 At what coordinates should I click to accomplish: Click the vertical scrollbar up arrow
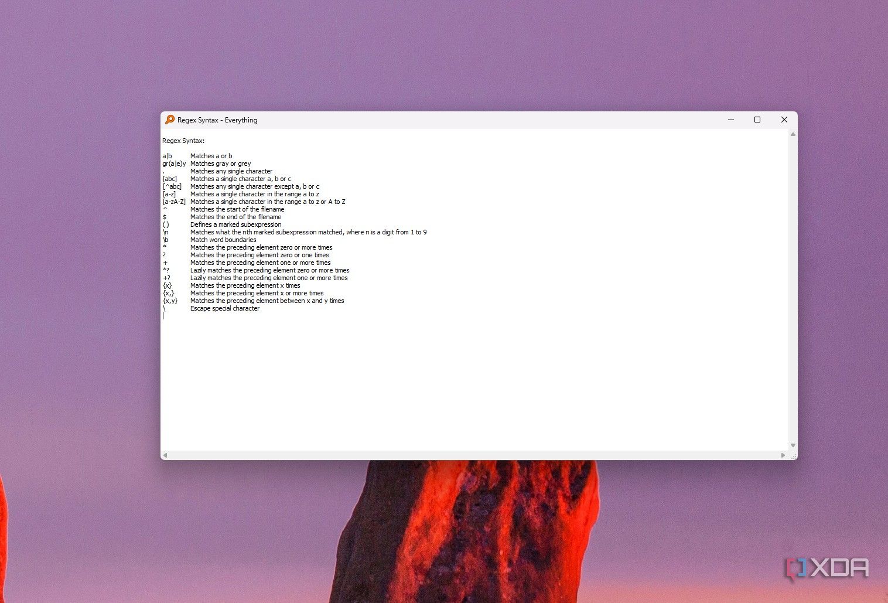(793, 135)
